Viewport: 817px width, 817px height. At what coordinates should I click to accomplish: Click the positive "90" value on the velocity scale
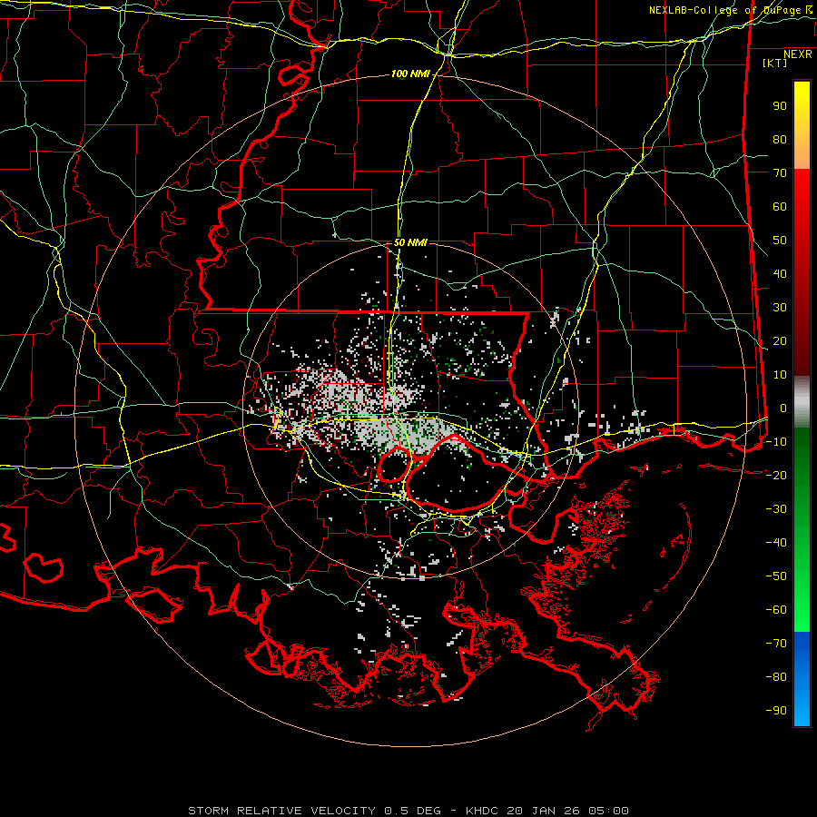780,106
